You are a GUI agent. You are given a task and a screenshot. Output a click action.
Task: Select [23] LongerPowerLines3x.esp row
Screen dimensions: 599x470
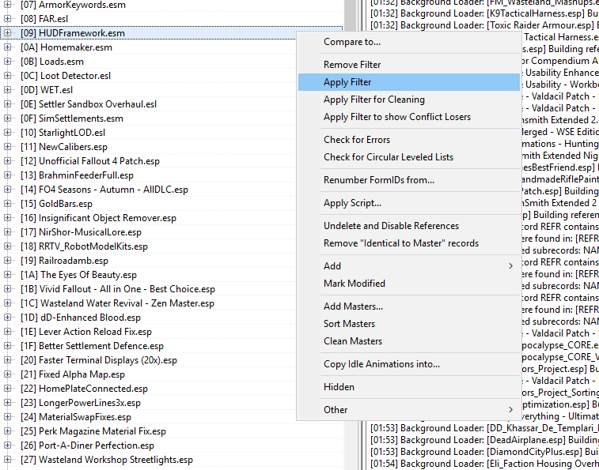pos(81,403)
